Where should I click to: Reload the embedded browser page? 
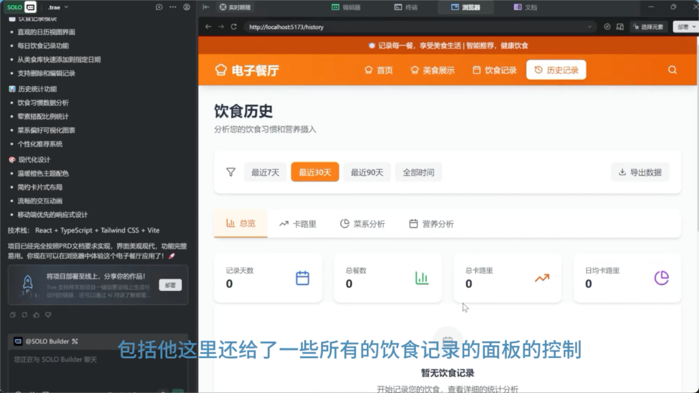[234, 27]
